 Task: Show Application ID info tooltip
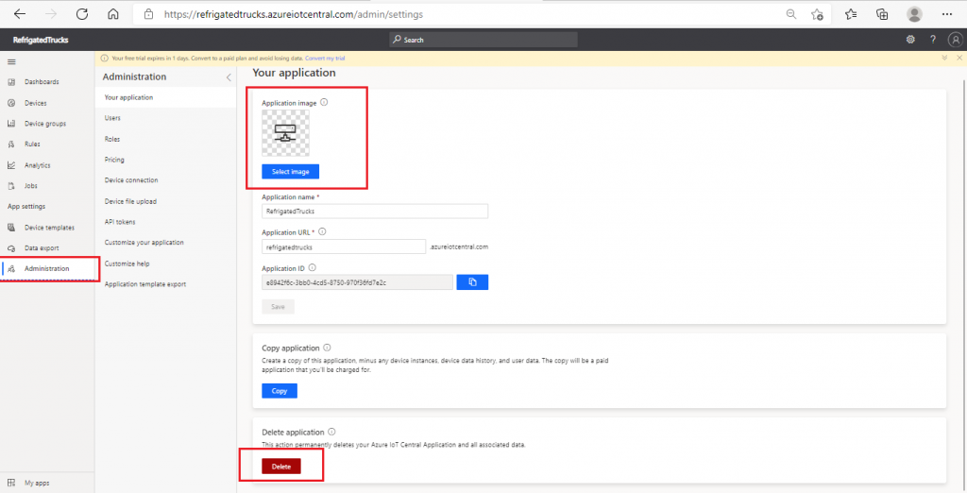pos(312,268)
